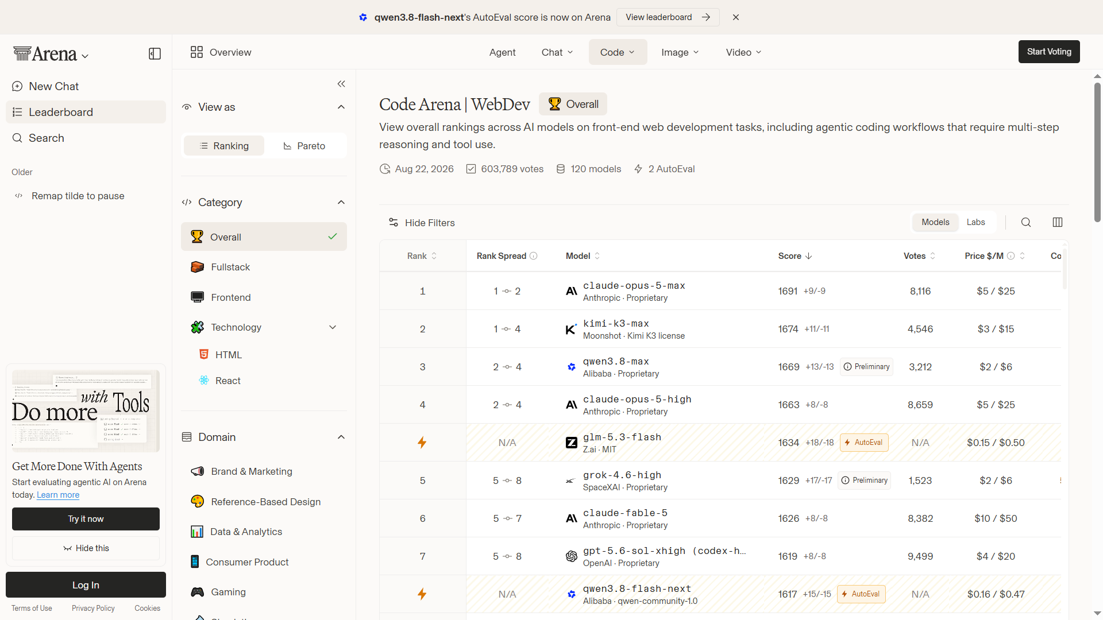Open the Privacy Policy link
Screen dimensions: 1103x620
(93, 609)
